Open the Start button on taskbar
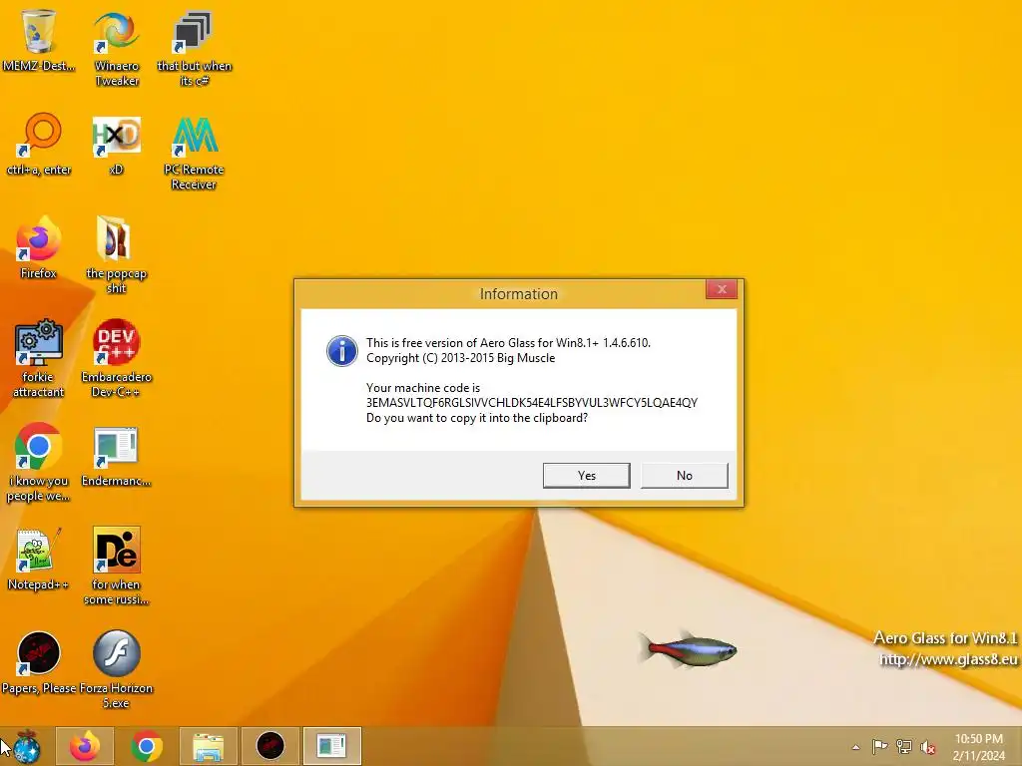Screen dimensions: 1022x766 click(26, 746)
